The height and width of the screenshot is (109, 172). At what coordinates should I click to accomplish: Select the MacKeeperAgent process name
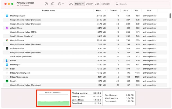pyautogui.click(x=18, y=16)
